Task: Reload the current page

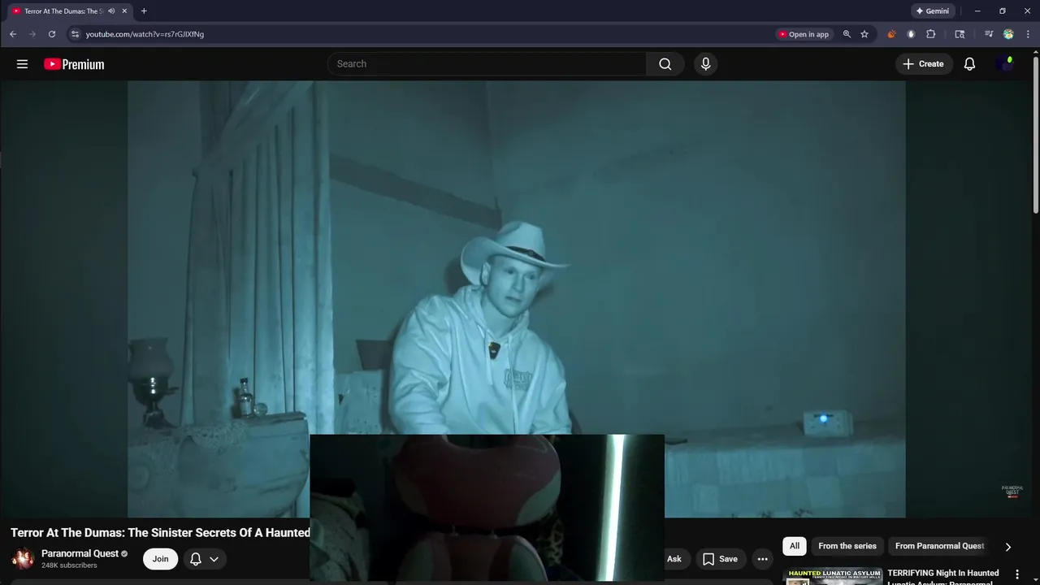Action: tap(52, 34)
